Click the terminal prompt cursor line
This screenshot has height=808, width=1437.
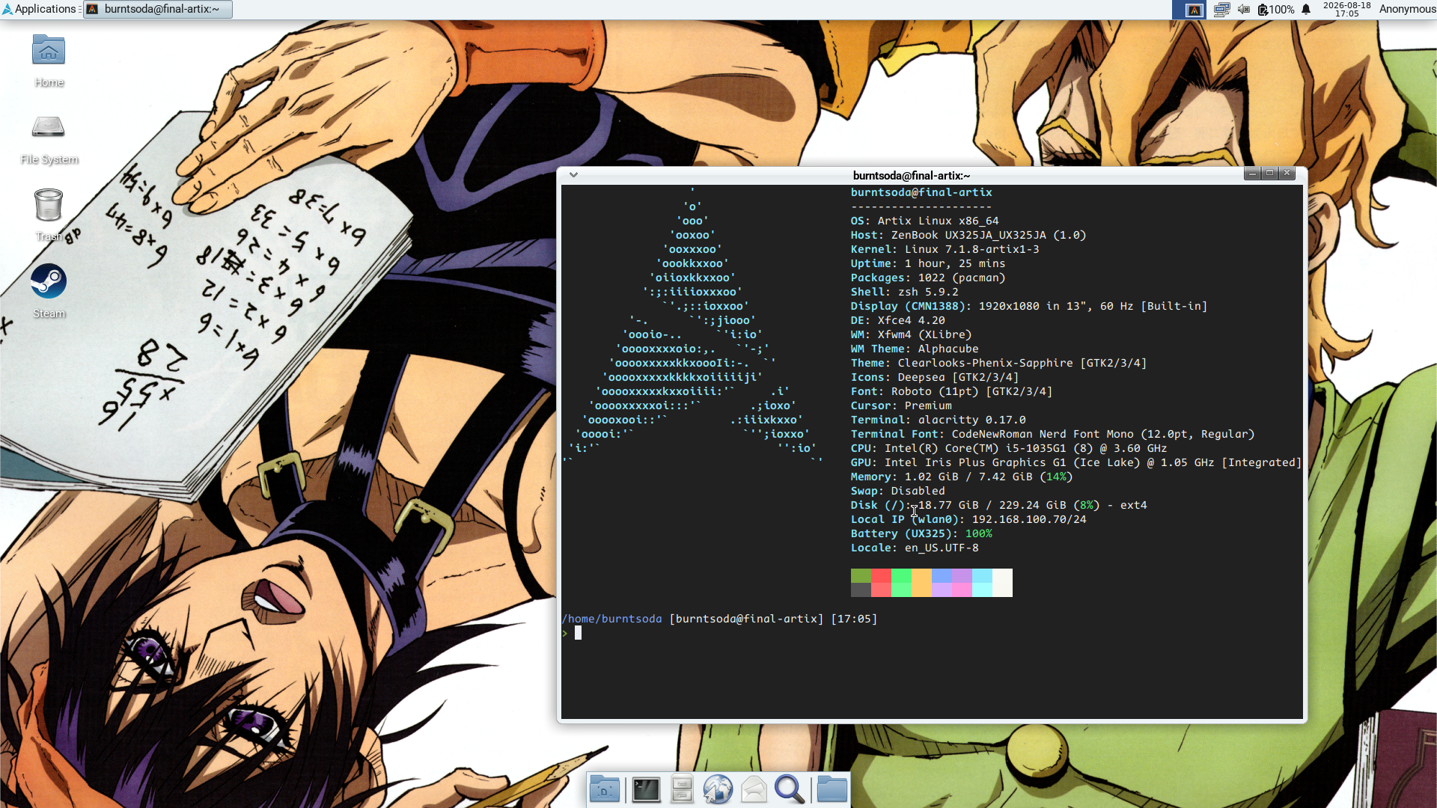(x=578, y=633)
